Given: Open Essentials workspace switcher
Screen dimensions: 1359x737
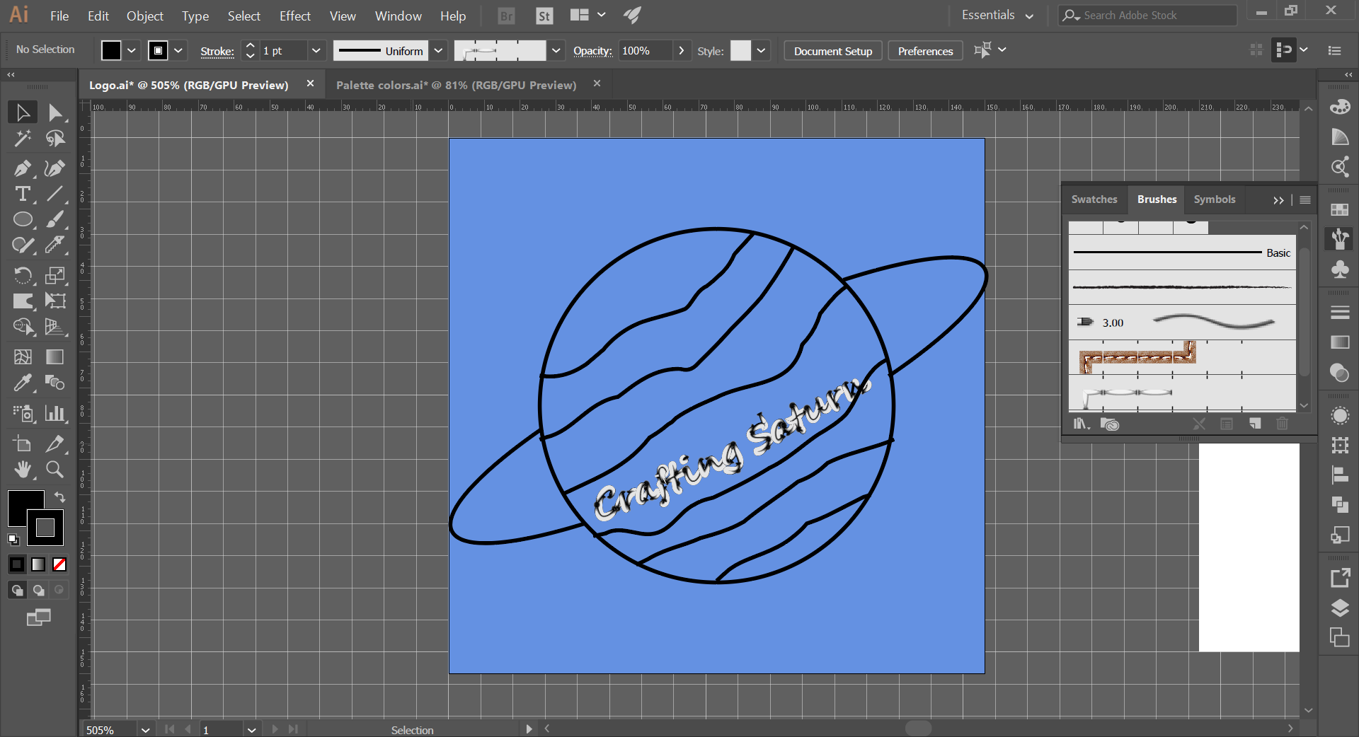Looking at the screenshot, I should 997,16.
